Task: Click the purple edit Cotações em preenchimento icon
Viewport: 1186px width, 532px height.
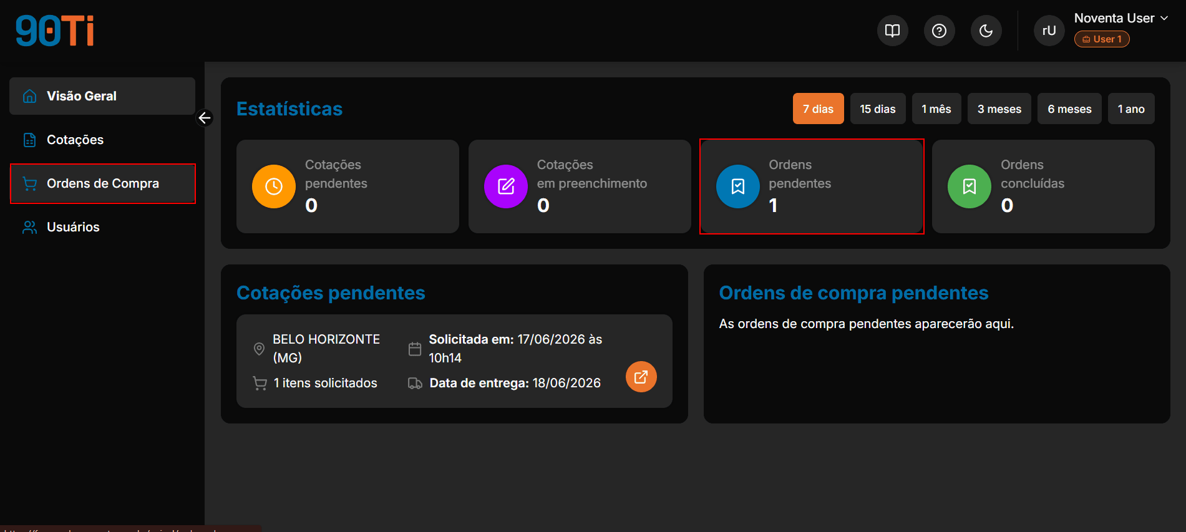Action: (x=505, y=186)
